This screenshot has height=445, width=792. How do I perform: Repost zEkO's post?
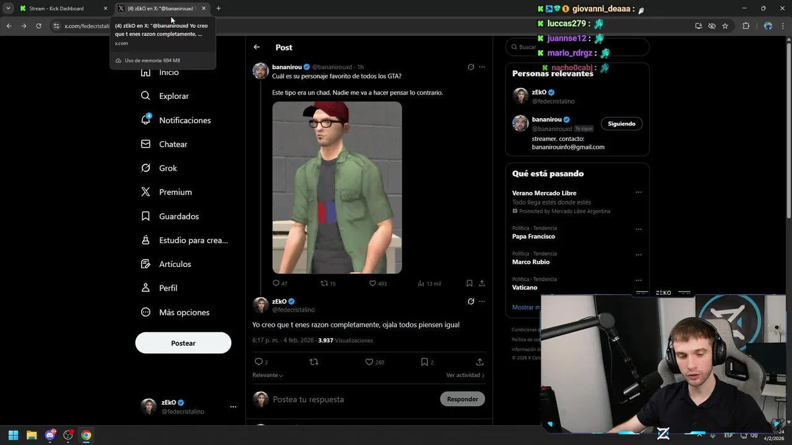click(x=314, y=362)
